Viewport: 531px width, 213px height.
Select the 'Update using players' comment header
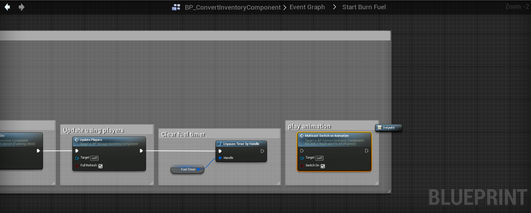point(107,130)
